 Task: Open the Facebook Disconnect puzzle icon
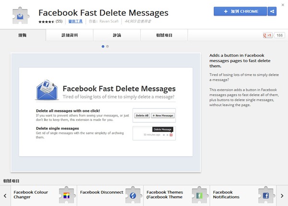pyautogui.click(x=133, y=195)
